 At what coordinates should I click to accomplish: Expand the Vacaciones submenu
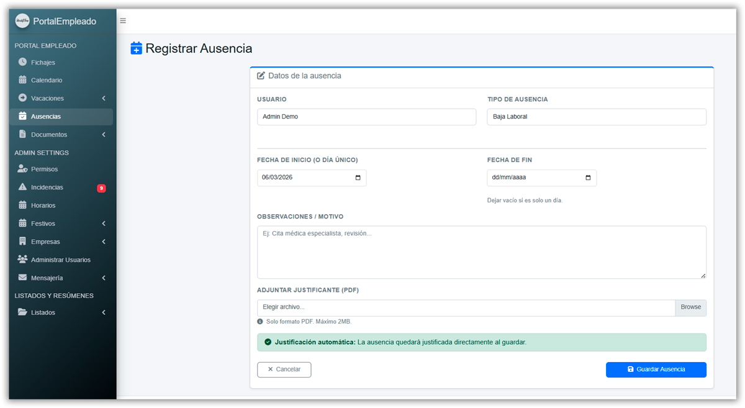click(x=104, y=98)
